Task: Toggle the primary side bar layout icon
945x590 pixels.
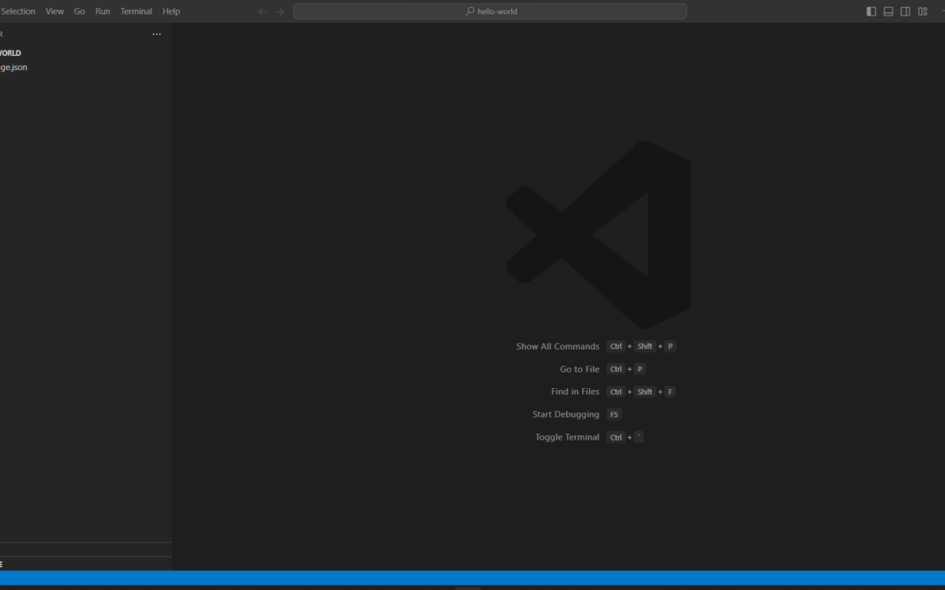Action: 871,11
